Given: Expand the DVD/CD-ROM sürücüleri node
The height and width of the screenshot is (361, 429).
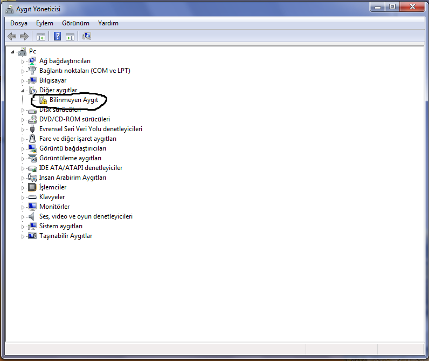Looking at the screenshot, I should [x=23, y=120].
